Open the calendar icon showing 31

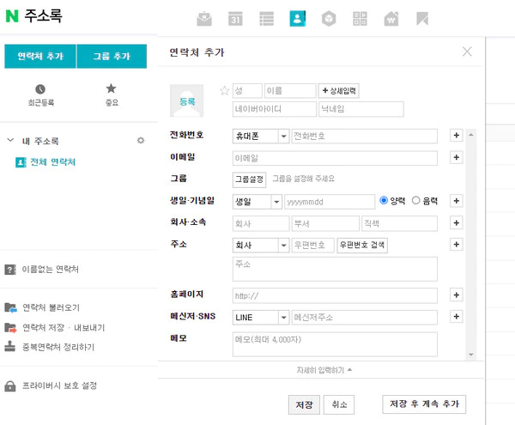234,18
